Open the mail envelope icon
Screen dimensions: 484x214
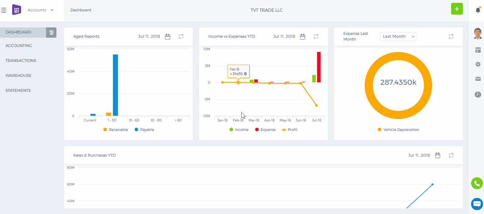[x=478, y=79]
